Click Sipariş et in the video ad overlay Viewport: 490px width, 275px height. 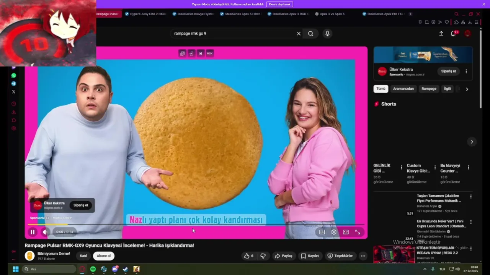[x=81, y=205]
